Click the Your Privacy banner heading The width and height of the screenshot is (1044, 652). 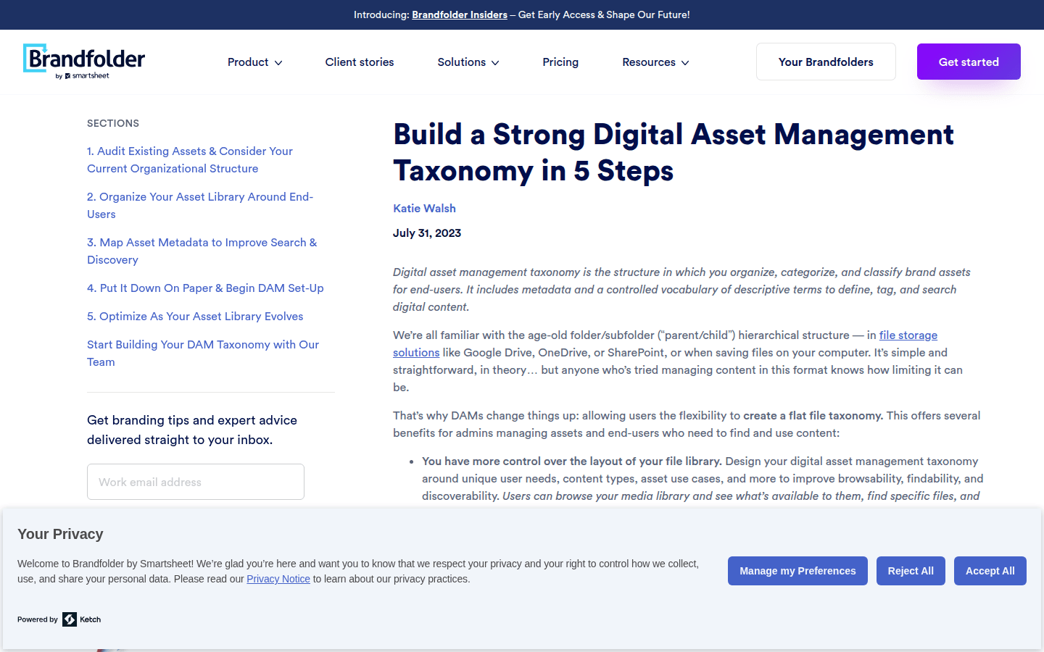pos(60,534)
